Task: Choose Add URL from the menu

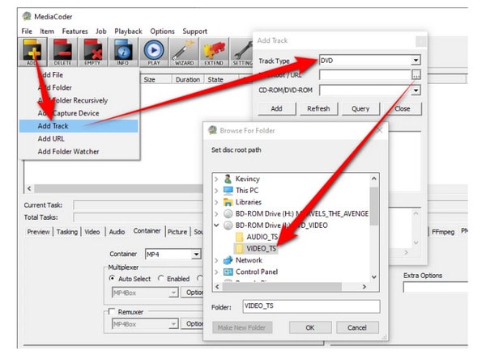Action: (x=50, y=139)
